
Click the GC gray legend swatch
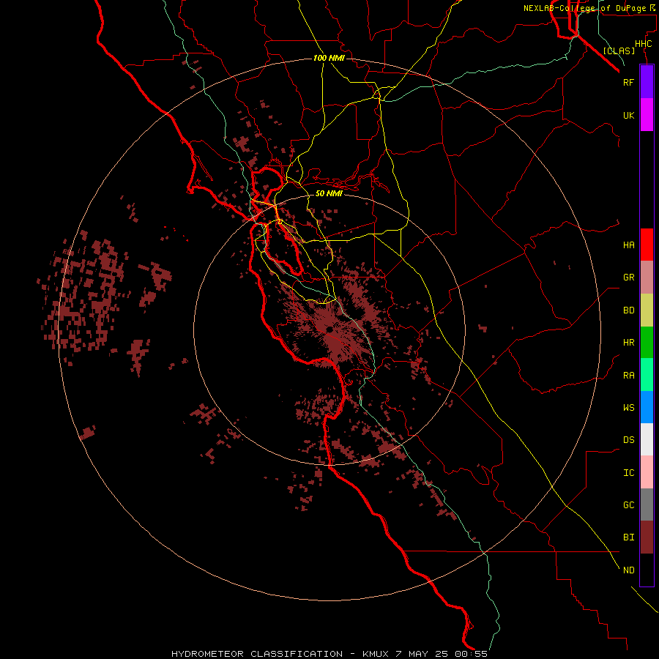click(x=647, y=505)
